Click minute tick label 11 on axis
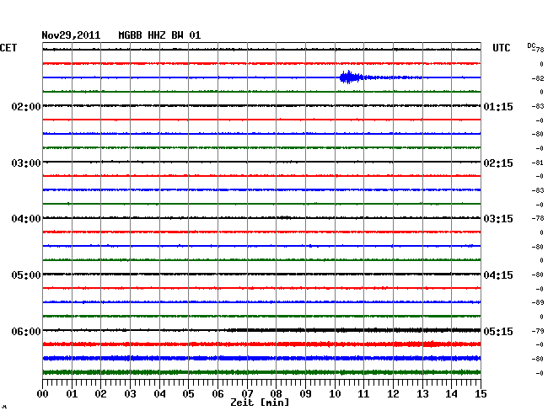548x416 pixels. tap(363, 393)
